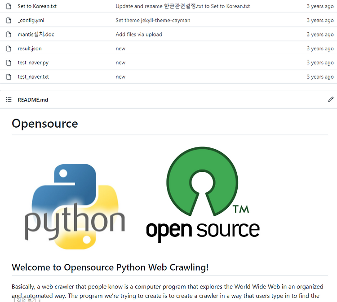Click file icon beside test_naver.txt
This screenshot has height=302, width=337.
point(9,77)
